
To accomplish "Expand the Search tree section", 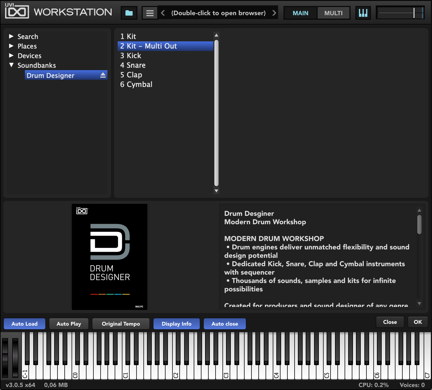I will (11, 36).
